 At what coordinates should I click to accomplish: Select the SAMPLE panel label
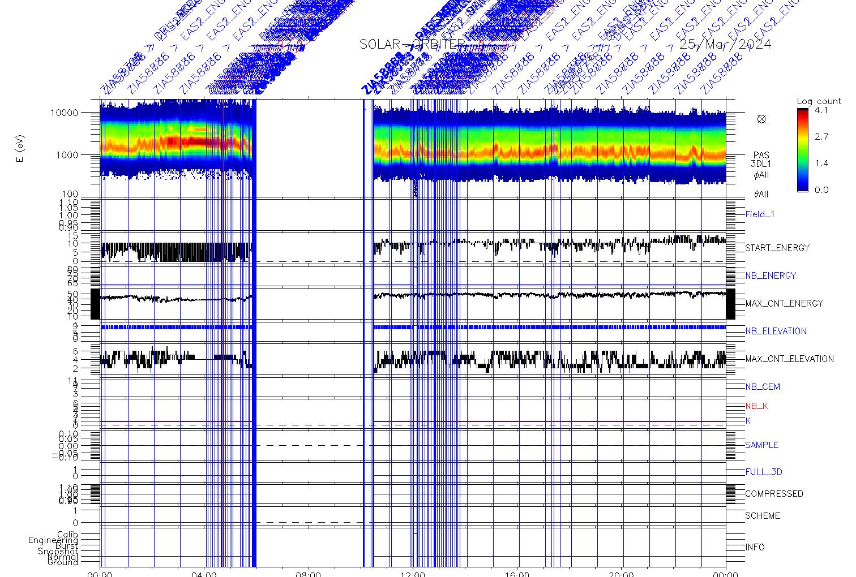tap(761, 445)
